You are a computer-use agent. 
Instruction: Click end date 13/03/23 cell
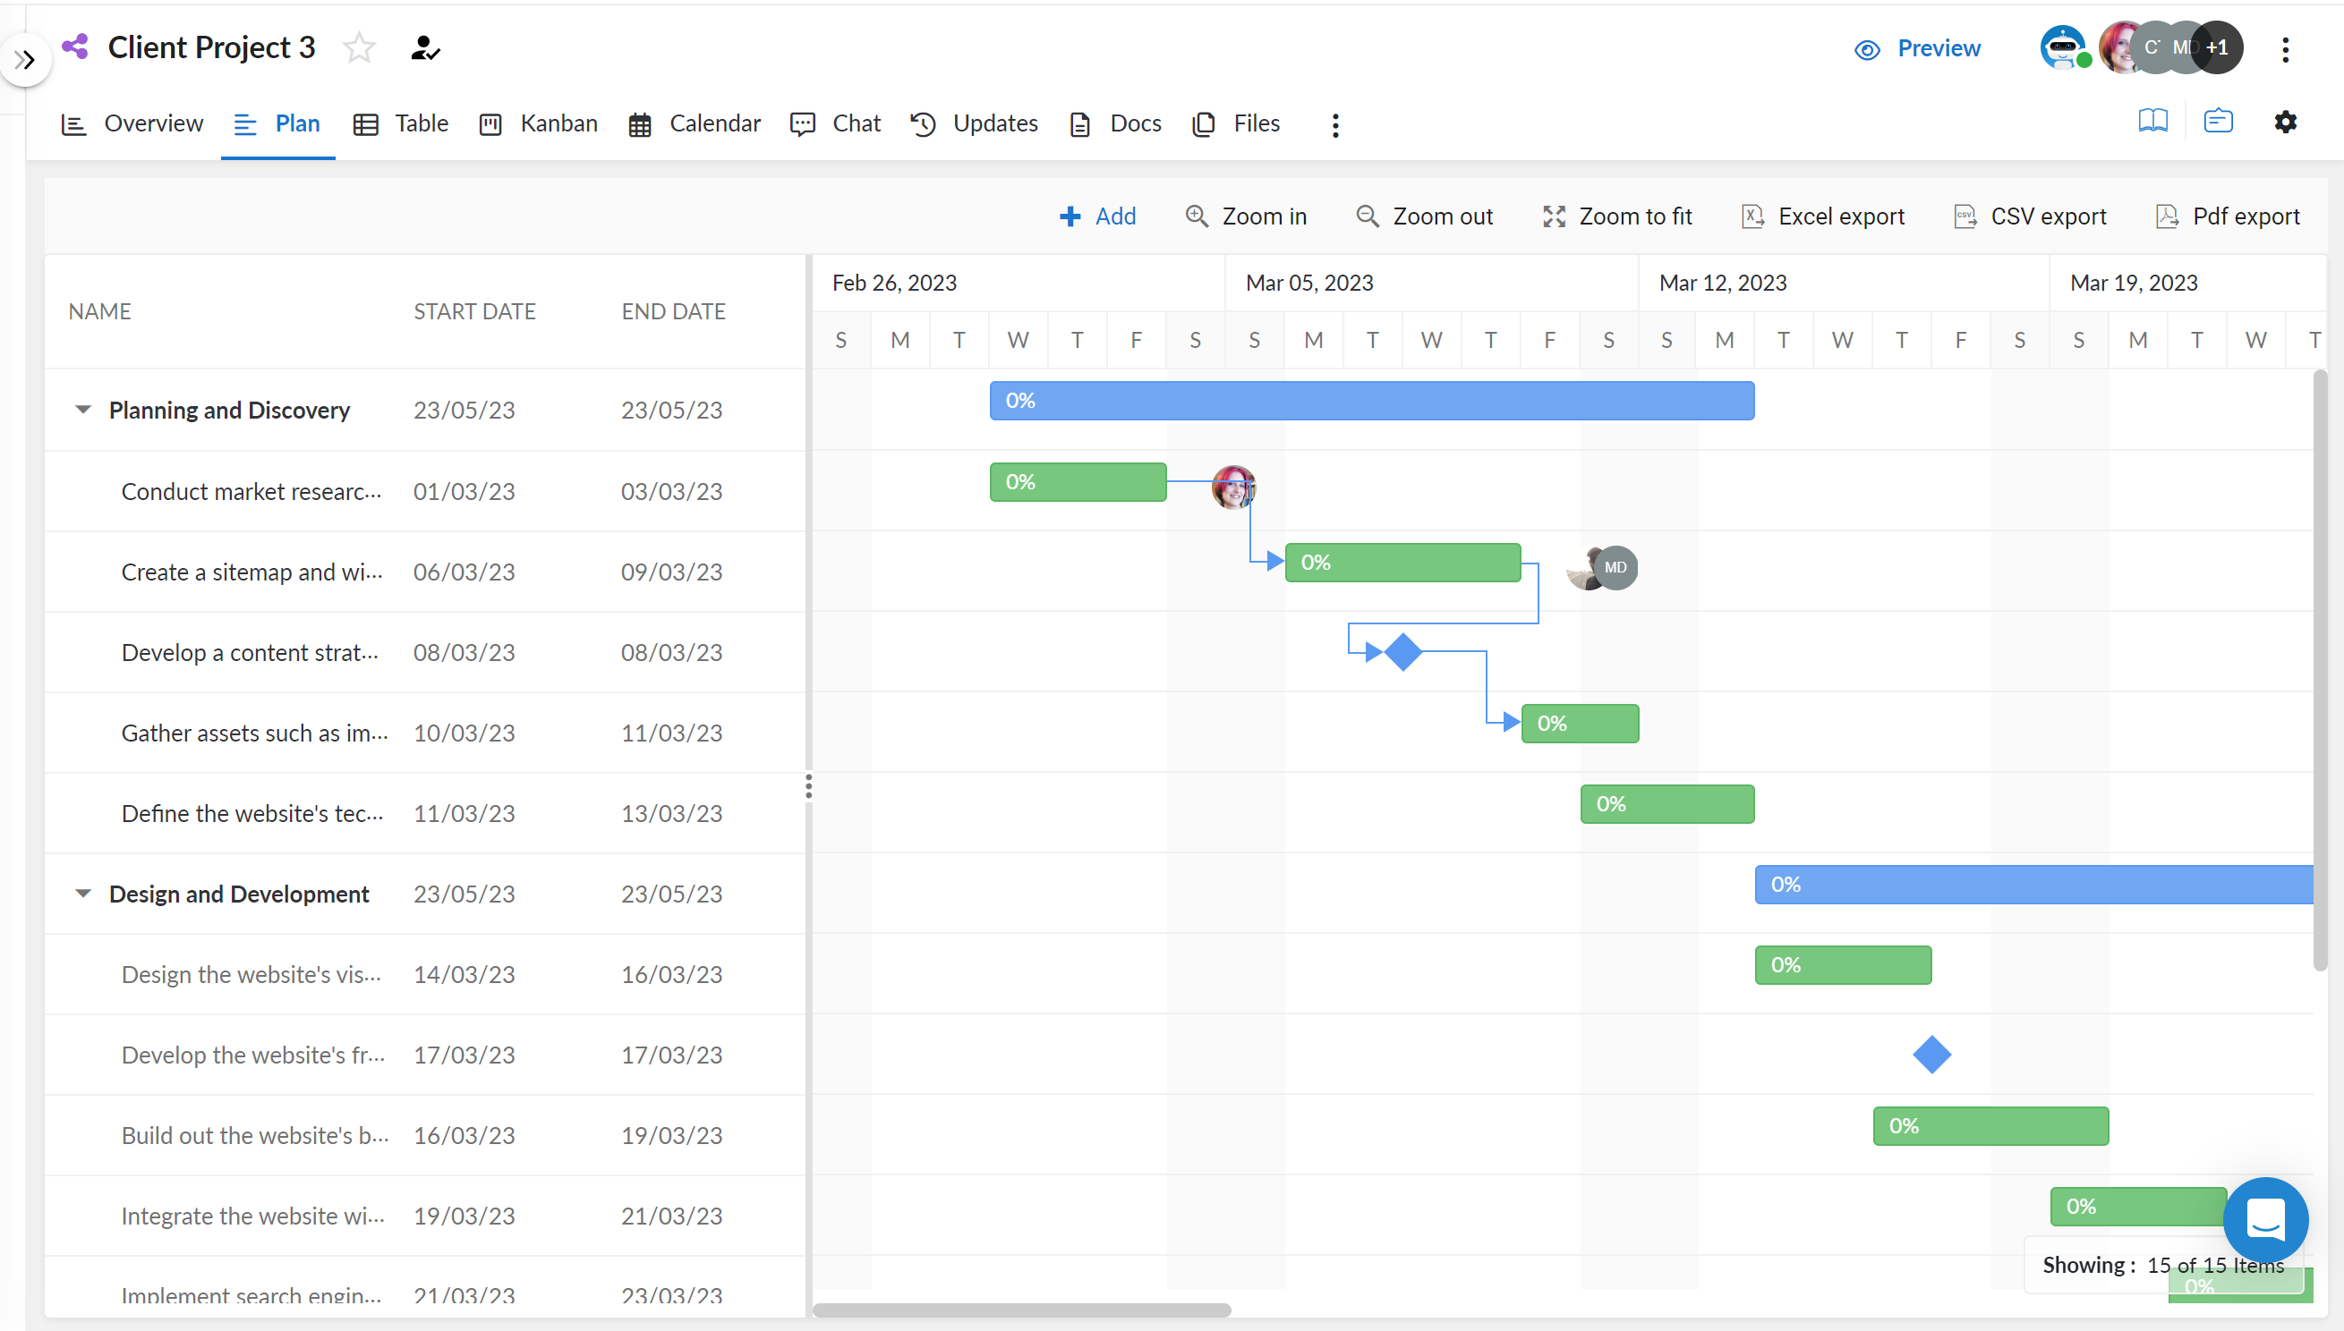pyautogui.click(x=671, y=813)
